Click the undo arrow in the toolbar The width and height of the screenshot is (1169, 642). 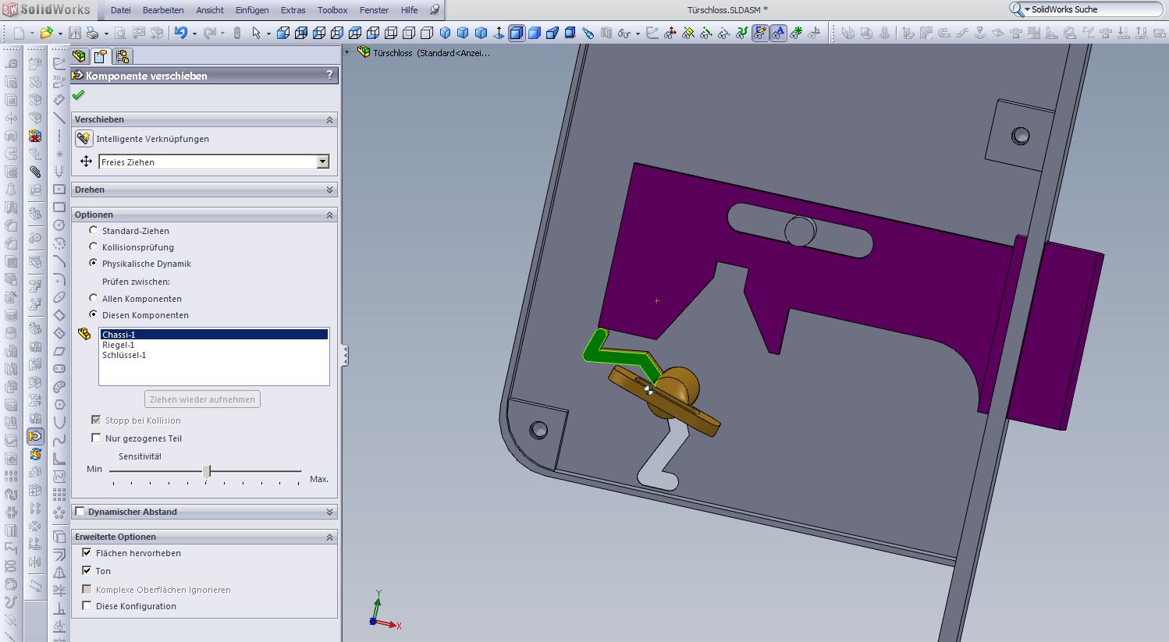181,33
